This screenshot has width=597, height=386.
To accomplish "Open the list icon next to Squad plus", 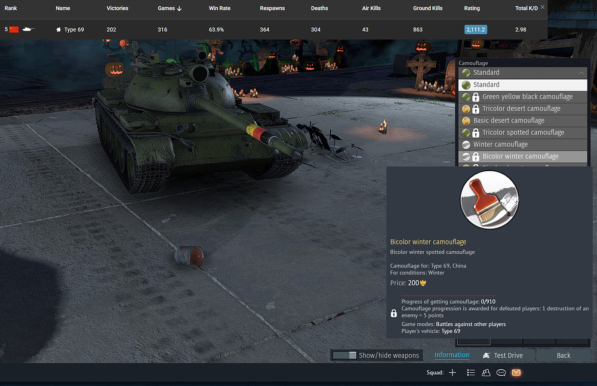I will point(471,373).
